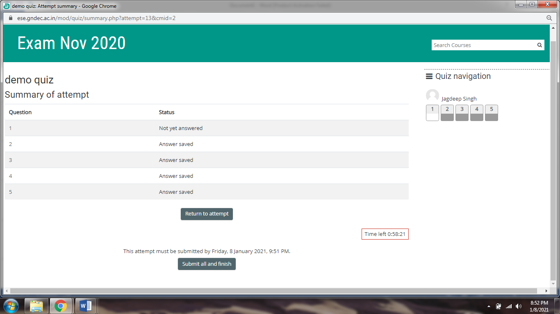Click 'Answer saved' status for question 2
Image resolution: width=560 pixels, height=314 pixels.
[x=176, y=144]
